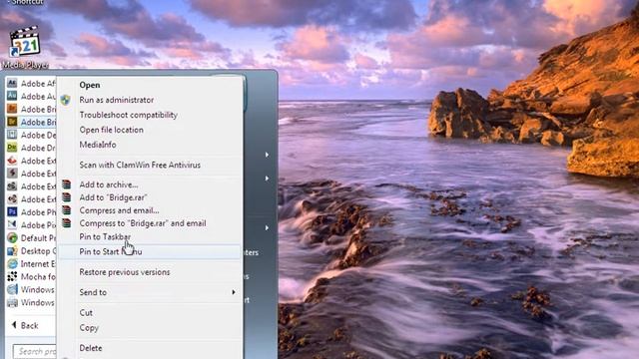This screenshot has height=359, width=639.
Task: Select Troubleshoot compatibility
Action: pyautogui.click(x=129, y=115)
